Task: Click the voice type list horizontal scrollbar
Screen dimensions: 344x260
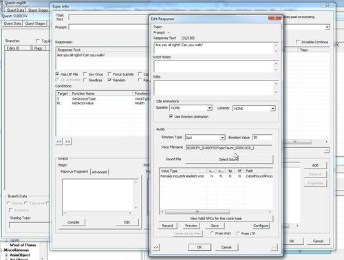Action: 216,212
